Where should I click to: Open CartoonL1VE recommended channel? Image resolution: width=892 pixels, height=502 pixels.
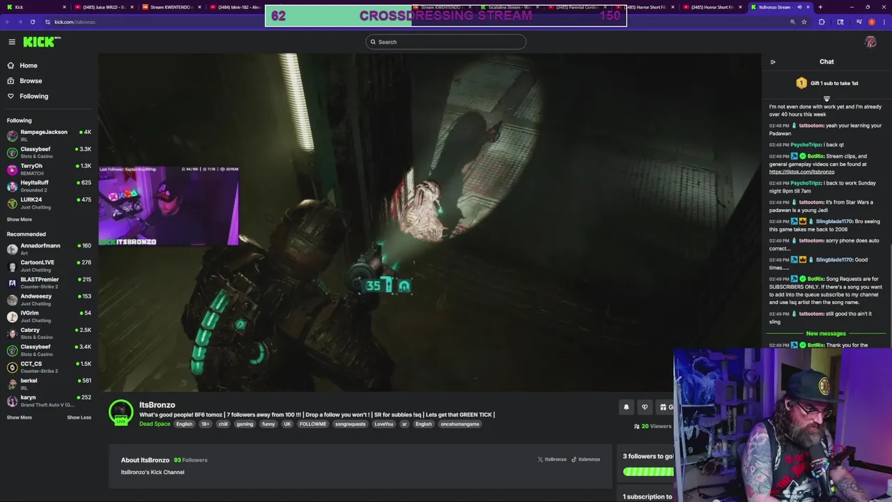pos(49,265)
